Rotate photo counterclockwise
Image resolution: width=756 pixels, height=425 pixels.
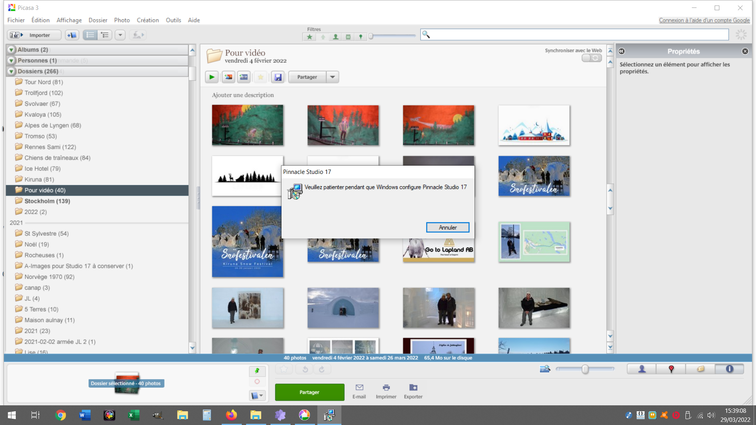point(305,369)
